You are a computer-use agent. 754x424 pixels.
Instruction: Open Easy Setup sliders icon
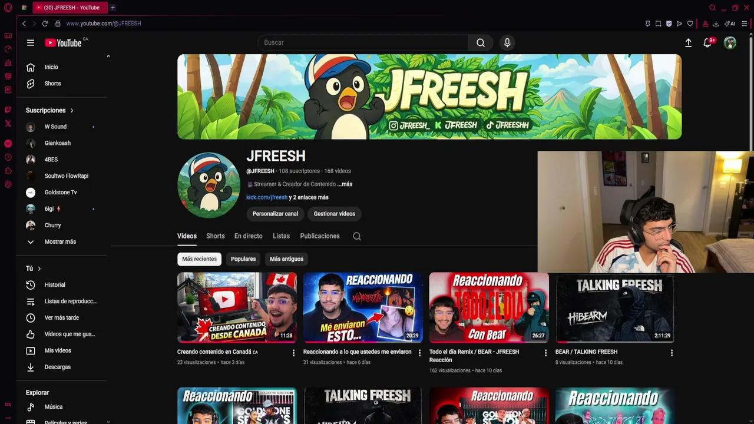click(x=745, y=24)
